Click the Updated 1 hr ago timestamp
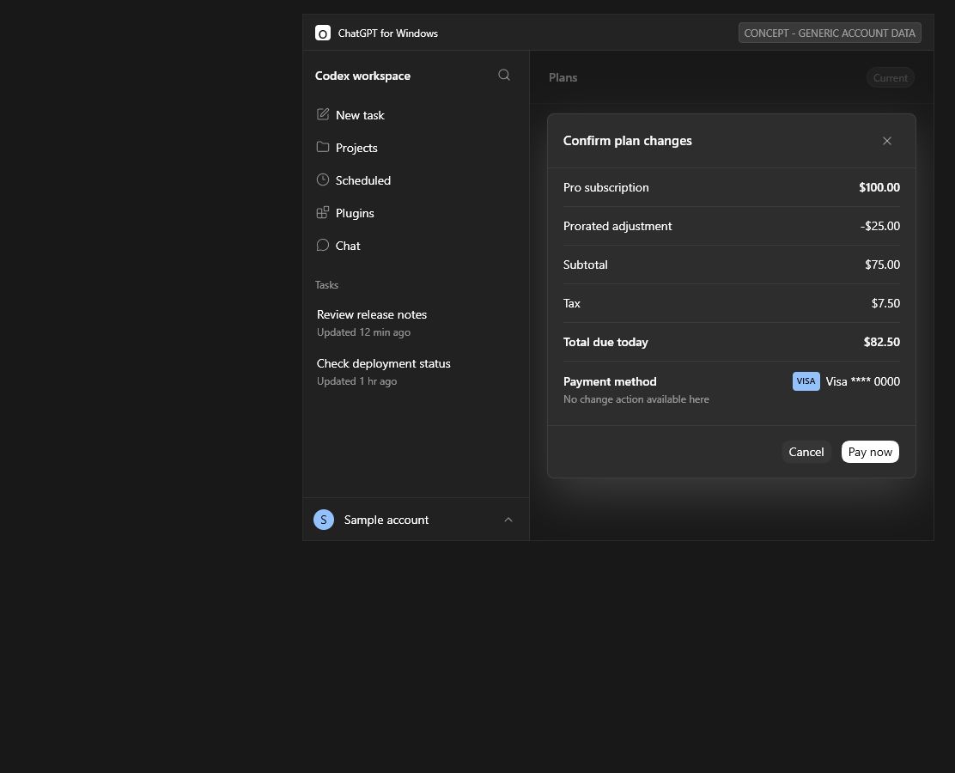Screen dimensions: 955x773 (x=357, y=380)
